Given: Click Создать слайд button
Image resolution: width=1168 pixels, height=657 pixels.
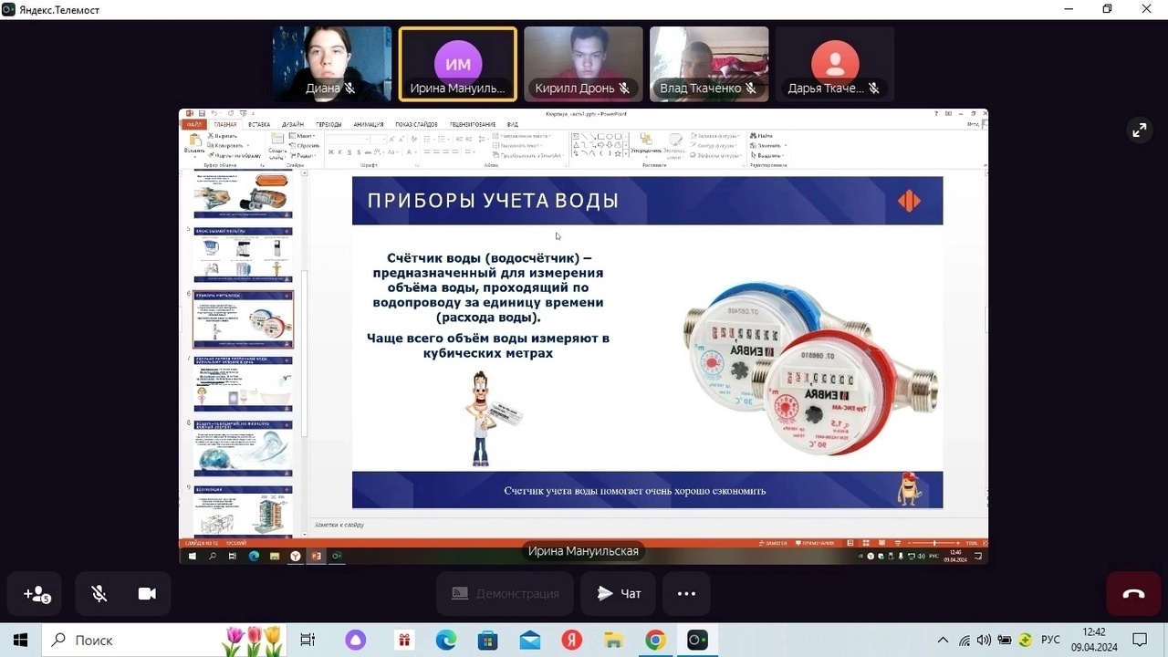Looking at the screenshot, I should [277, 146].
